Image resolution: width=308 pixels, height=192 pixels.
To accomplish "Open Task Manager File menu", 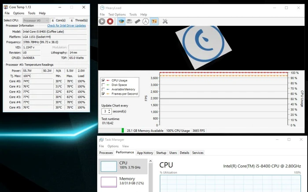I will pyautogui.click(x=101, y=146).
